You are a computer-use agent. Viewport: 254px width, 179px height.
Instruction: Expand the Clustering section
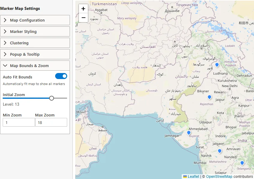tap(35, 43)
